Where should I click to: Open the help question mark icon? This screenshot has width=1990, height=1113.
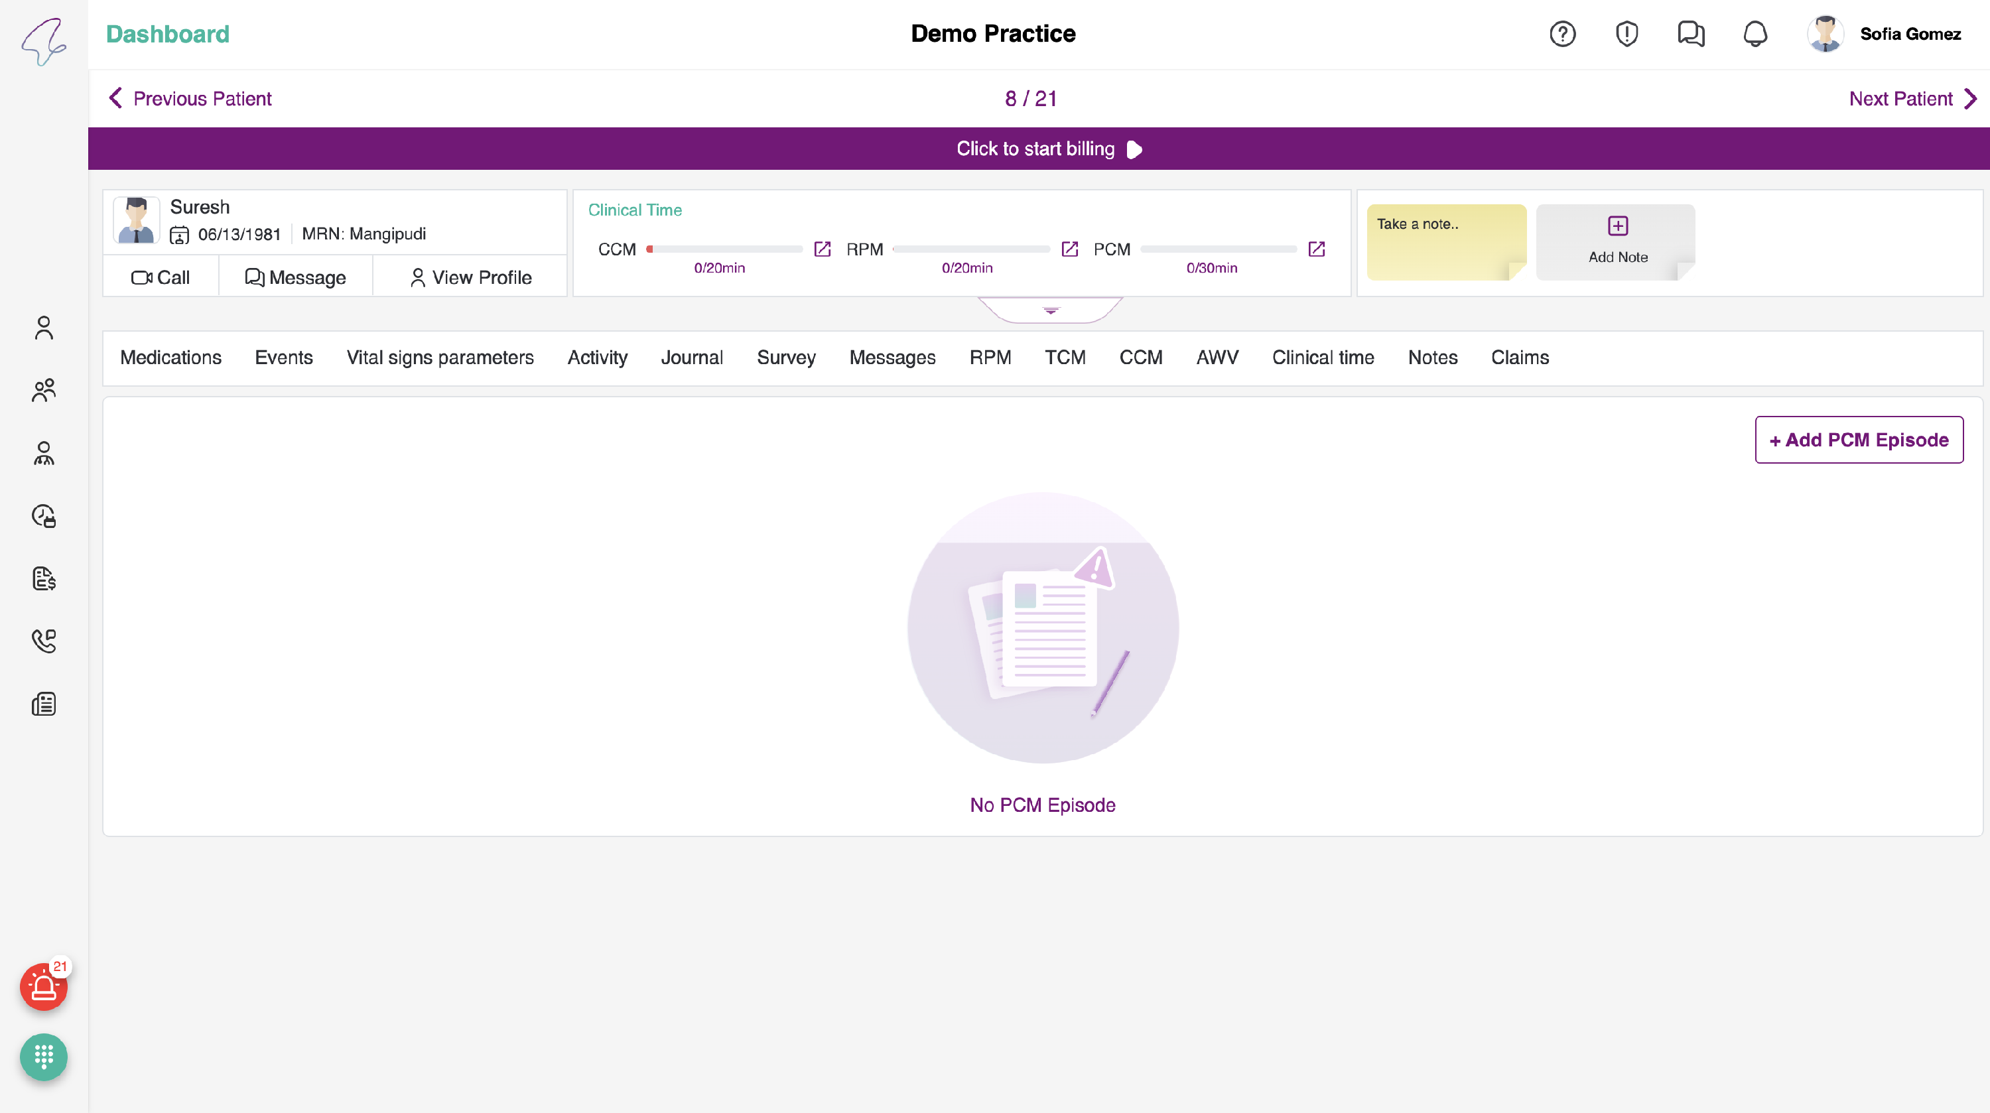pyautogui.click(x=1562, y=34)
